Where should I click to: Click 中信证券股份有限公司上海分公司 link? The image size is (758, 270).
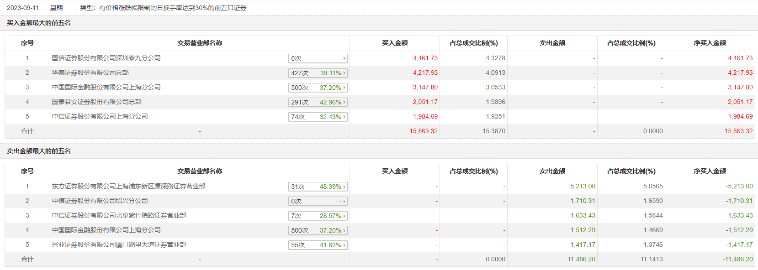coord(100,116)
